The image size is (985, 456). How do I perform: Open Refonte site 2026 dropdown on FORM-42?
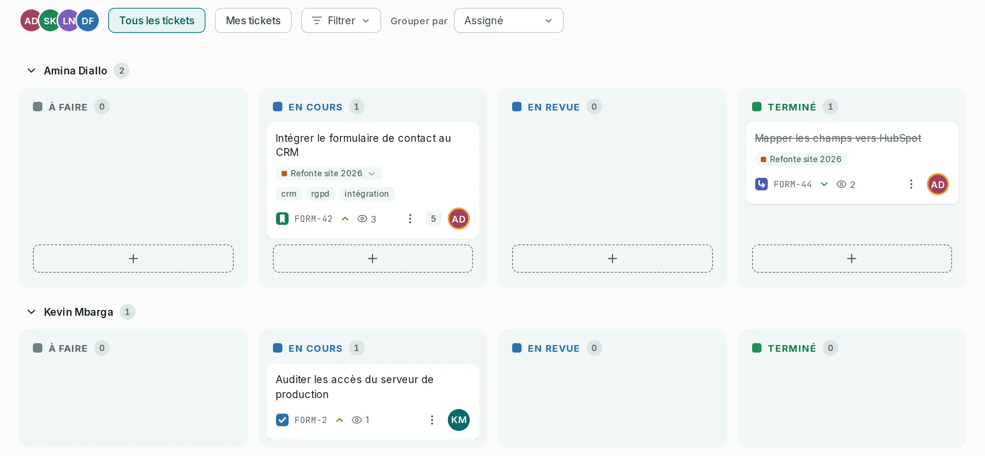(329, 173)
